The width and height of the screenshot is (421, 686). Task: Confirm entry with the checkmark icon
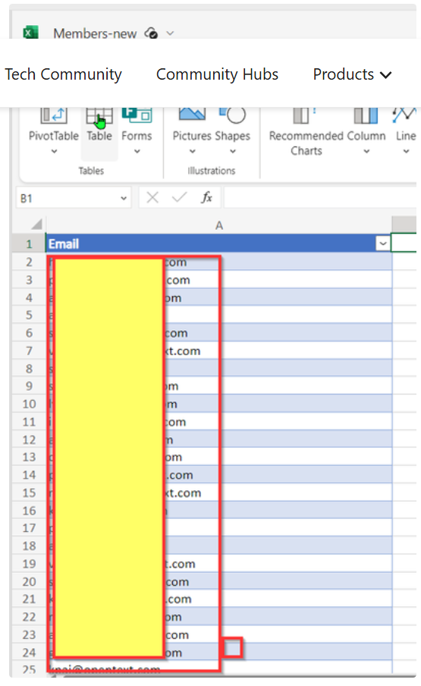pyautogui.click(x=179, y=198)
